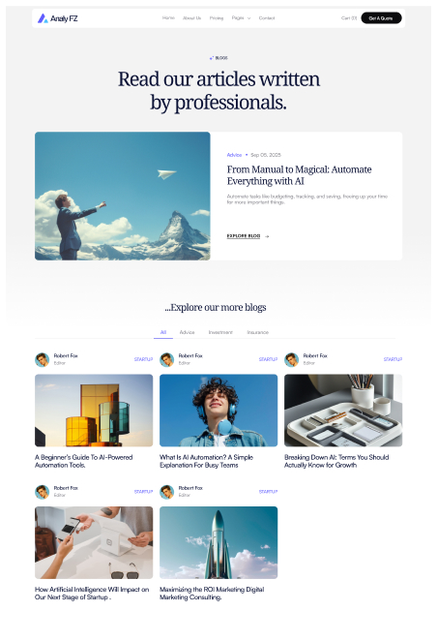Open the About Us menu item
This screenshot has width=437, height=641.
(191, 18)
